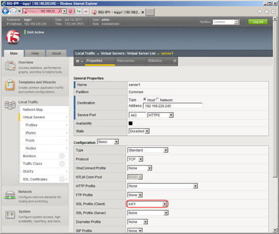The width and height of the screenshot is (279, 234).
Task: Click the plus icon next to SSL Certificates
Action: click(x=62, y=179)
